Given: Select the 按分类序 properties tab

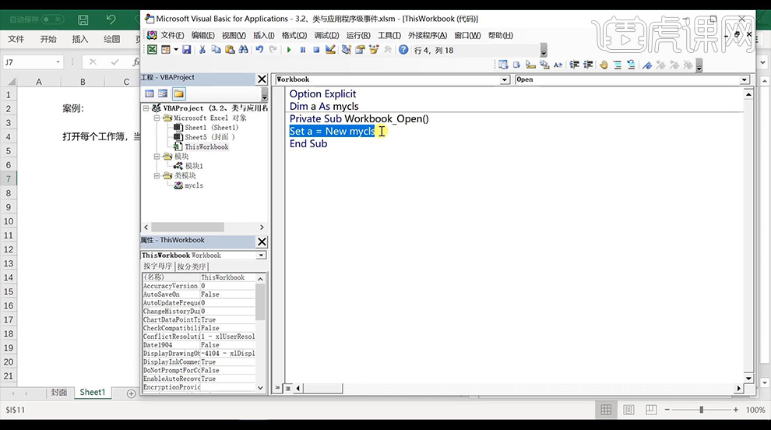Looking at the screenshot, I should (x=192, y=266).
